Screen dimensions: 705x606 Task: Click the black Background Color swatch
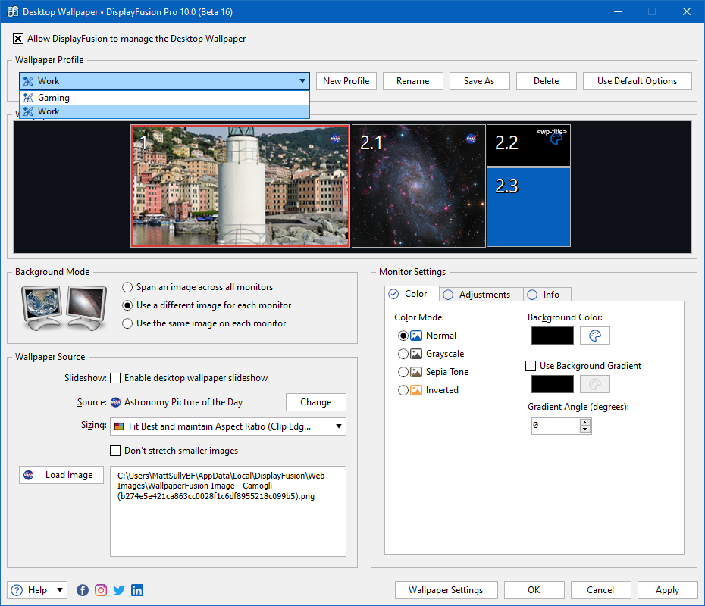(x=553, y=336)
